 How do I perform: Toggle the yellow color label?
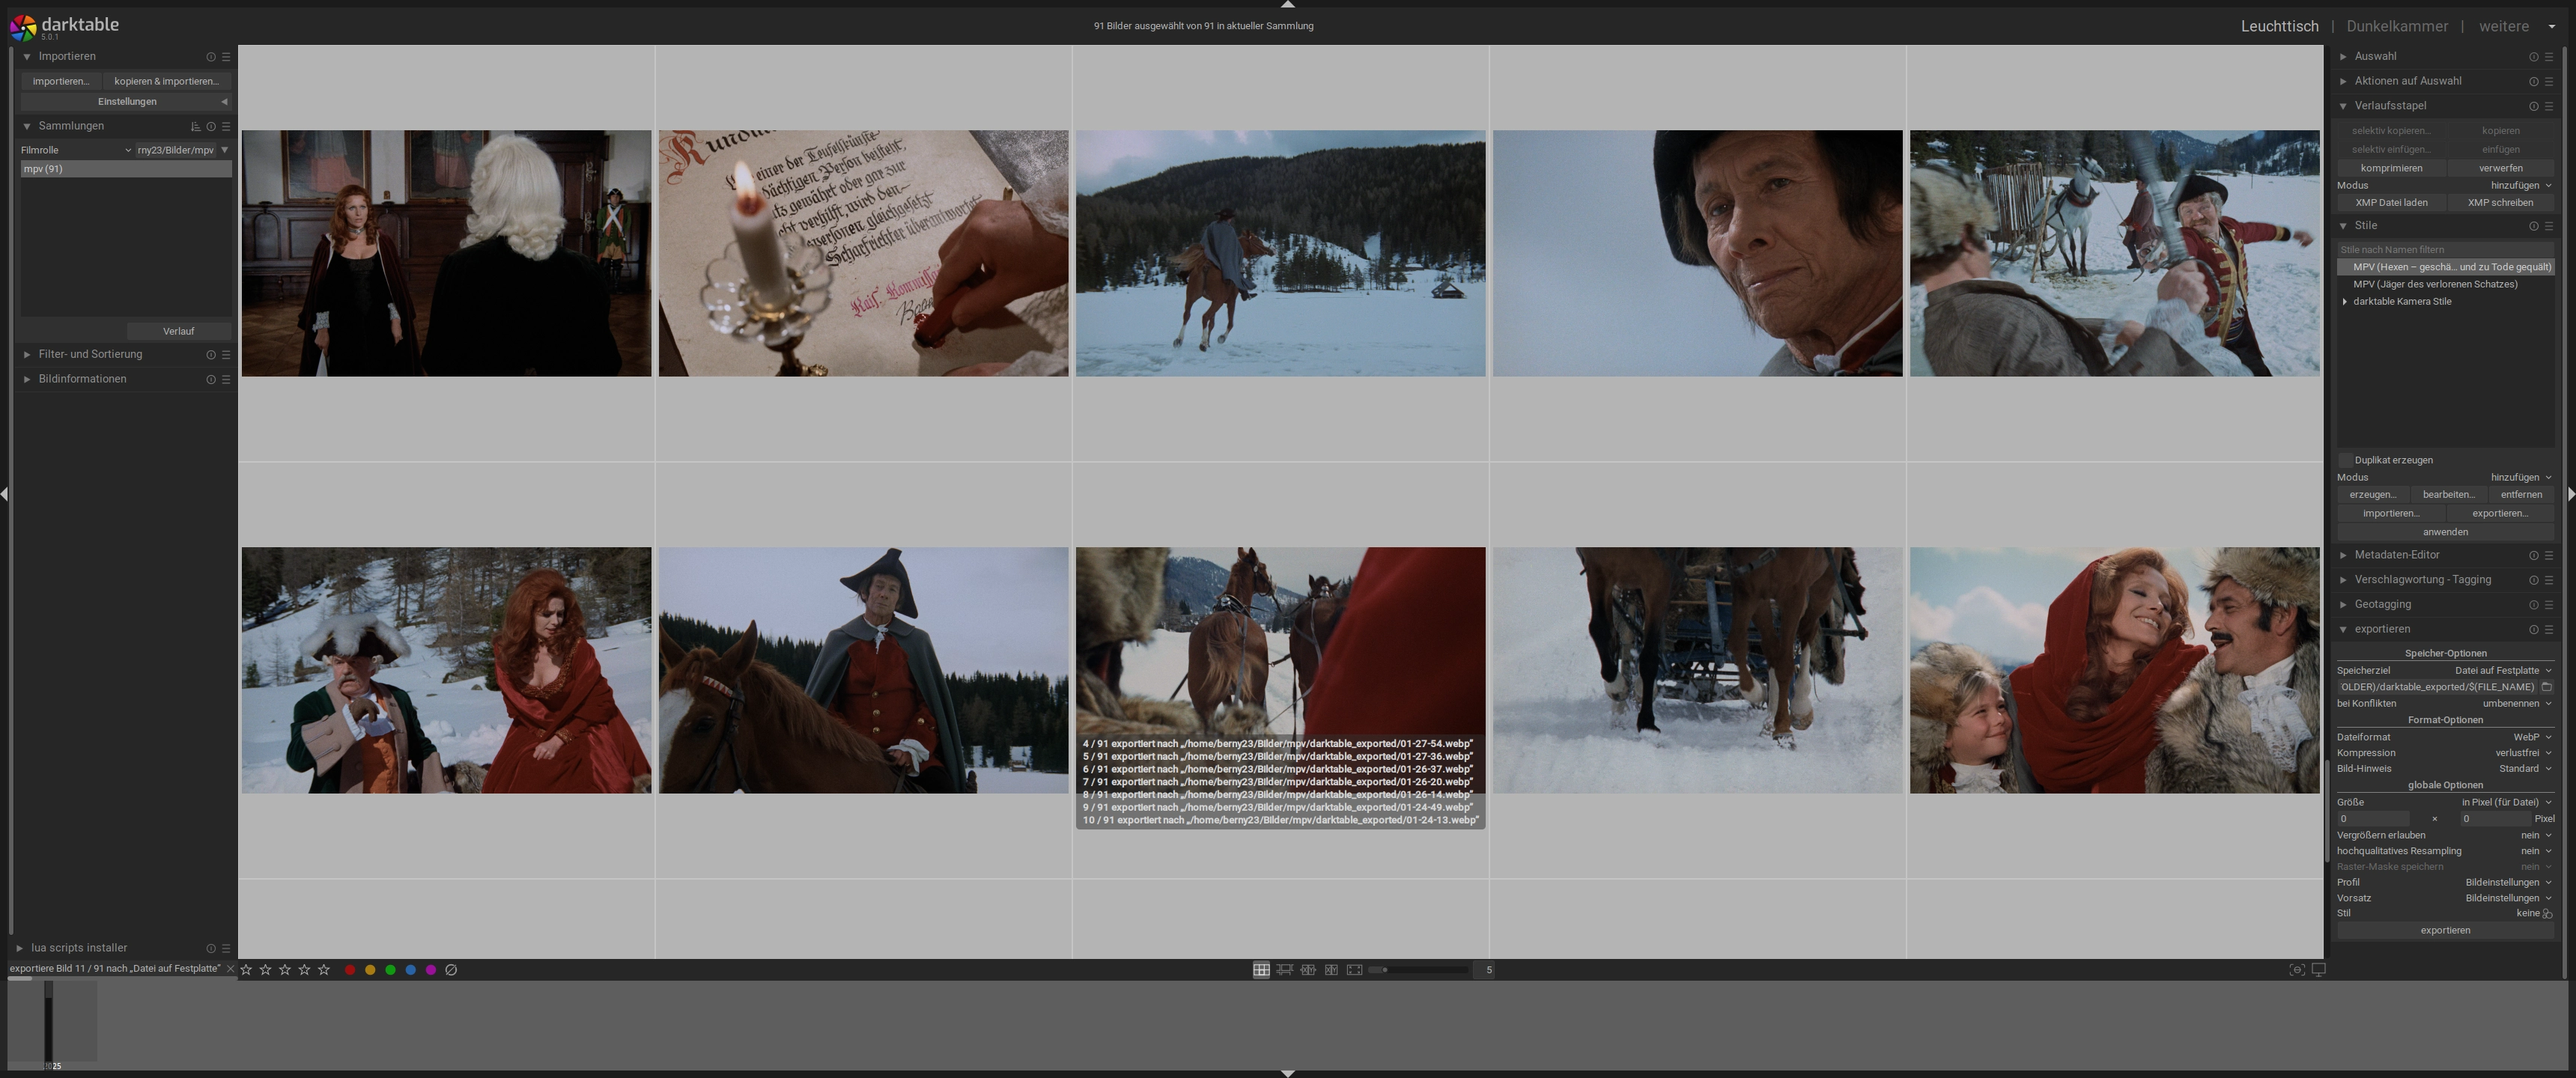[x=370, y=970]
